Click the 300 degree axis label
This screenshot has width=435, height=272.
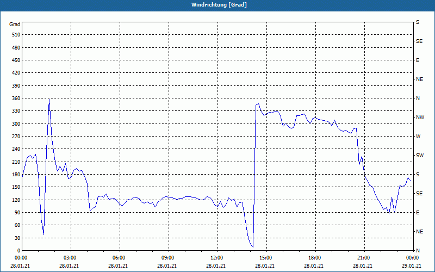pos(16,124)
